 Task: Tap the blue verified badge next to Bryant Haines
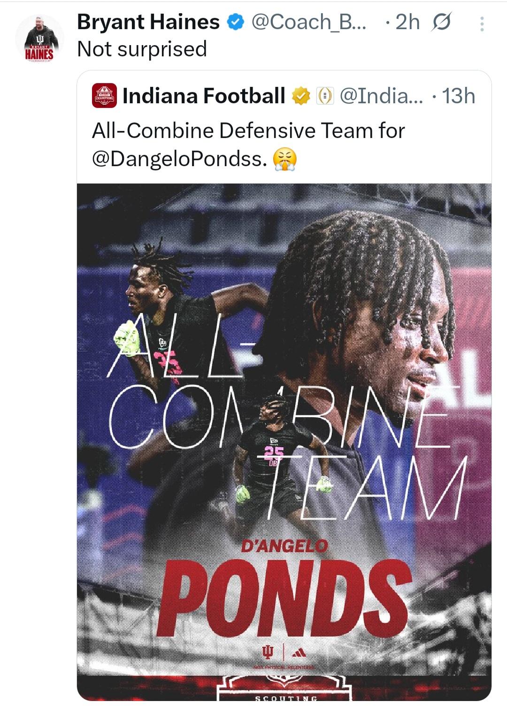click(236, 22)
